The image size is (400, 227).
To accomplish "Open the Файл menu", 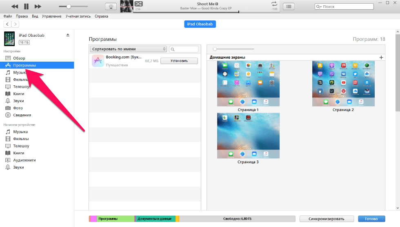I will 7,16.
